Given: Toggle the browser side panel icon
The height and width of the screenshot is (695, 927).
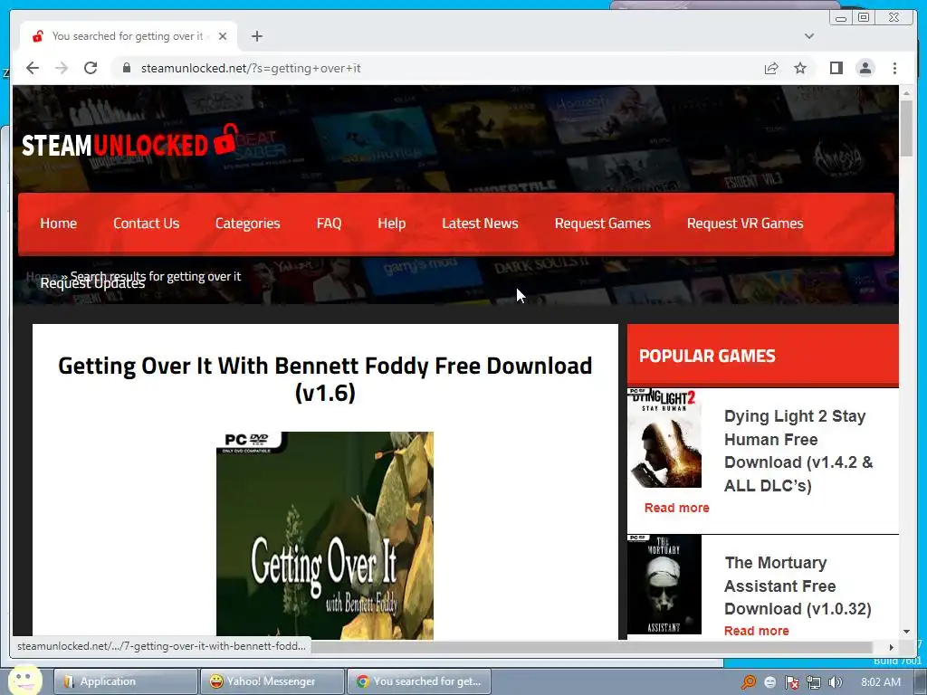Looking at the screenshot, I should pos(836,68).
